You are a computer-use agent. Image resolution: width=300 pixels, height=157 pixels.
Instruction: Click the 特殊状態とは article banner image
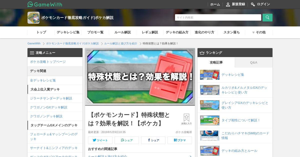(140, 77)
